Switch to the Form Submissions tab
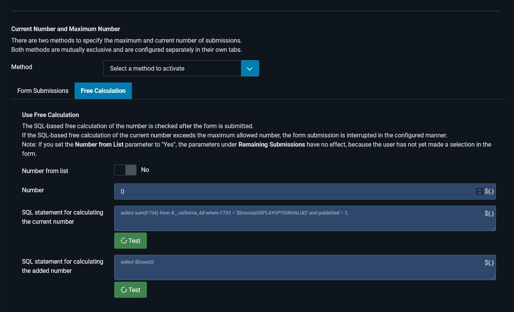Screen dimensions: 514x312 (43, 91)
